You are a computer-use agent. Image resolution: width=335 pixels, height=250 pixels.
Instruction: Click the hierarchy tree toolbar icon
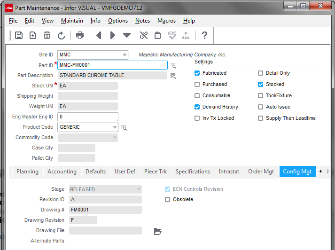click(186, 35)
